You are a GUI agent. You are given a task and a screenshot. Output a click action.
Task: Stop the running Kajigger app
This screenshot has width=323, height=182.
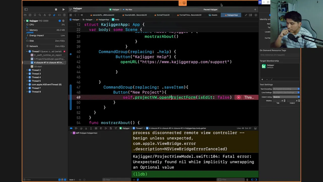tap(56, 9)
